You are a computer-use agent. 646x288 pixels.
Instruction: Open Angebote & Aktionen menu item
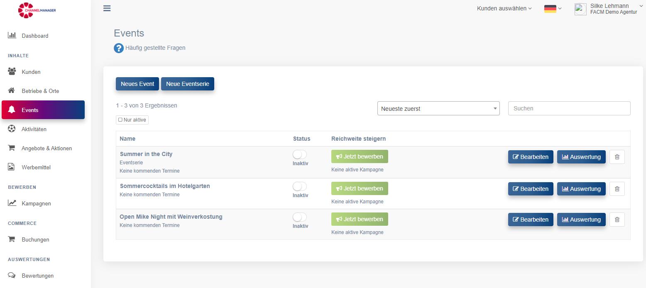pos(46,148)
